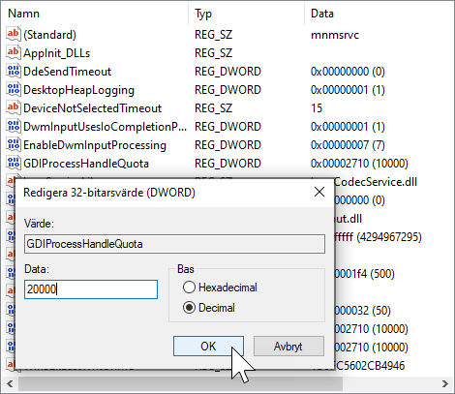Select the (Standard) string value icon
Image resolution: width=455 pixels, height=394 pixels.
pos(14,34)
